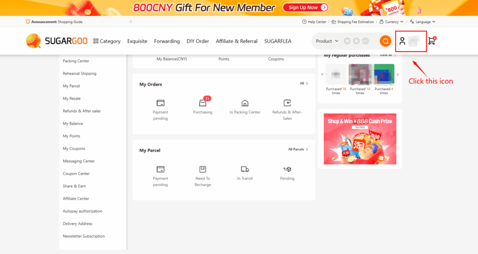Open Payment pending under My Parcel
The height and width of the screenshot is (254, 478).
161,176
